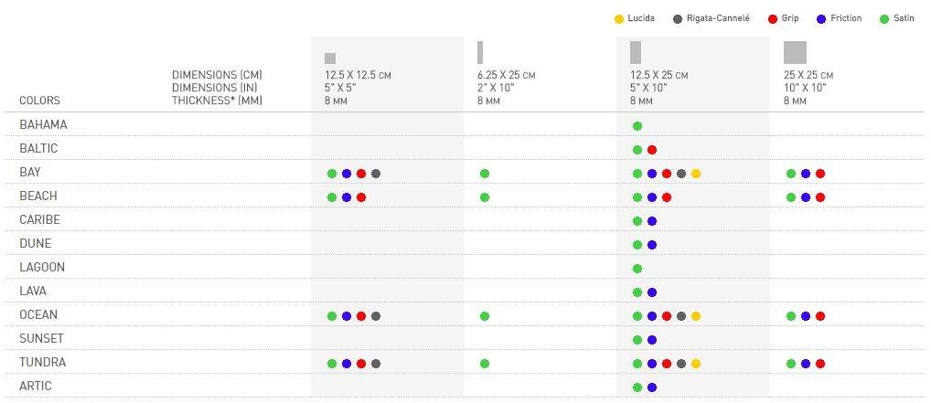Click the TUNDRA color name
931x403 pixels.
coord(42,363)
